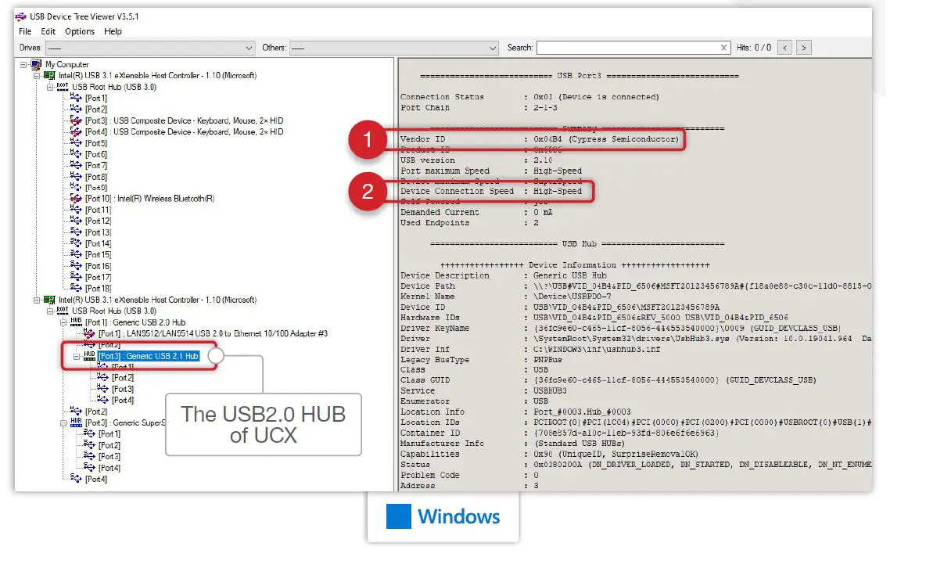Collapse the My Computer tree node
Viewport: 926px width, 568px height.
[23, 64]
